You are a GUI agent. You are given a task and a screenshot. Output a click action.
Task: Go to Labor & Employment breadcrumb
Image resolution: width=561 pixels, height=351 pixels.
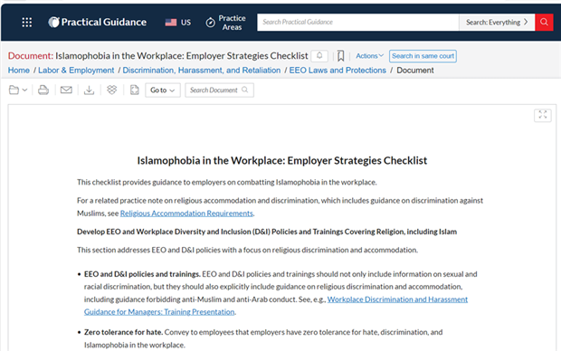(x=76, y=71)
